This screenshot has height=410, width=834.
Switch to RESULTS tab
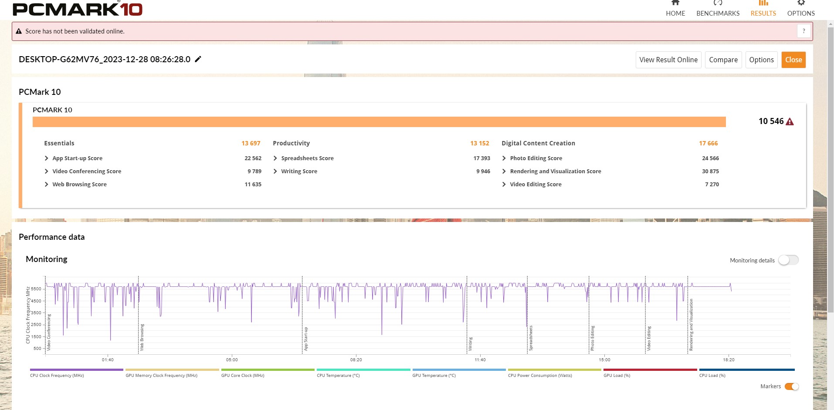(763, 9)
